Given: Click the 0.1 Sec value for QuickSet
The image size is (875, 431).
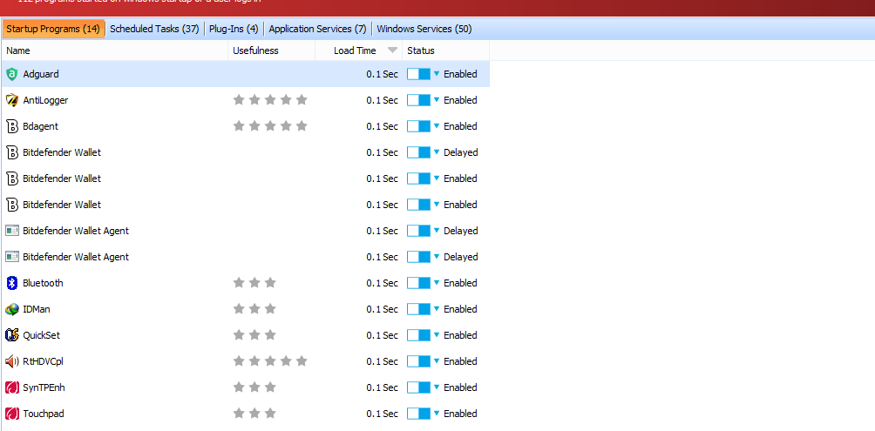Looking at the screenshot, I should [x=383, y=335].
